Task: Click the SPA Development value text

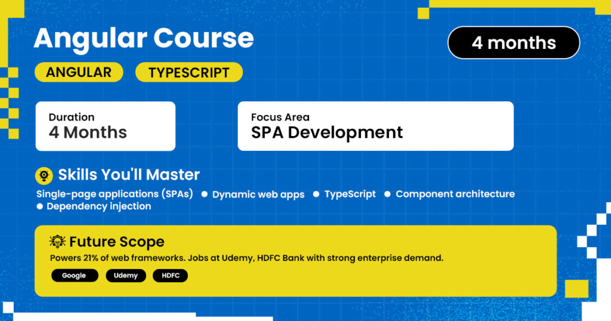Action: pos(327,133)
